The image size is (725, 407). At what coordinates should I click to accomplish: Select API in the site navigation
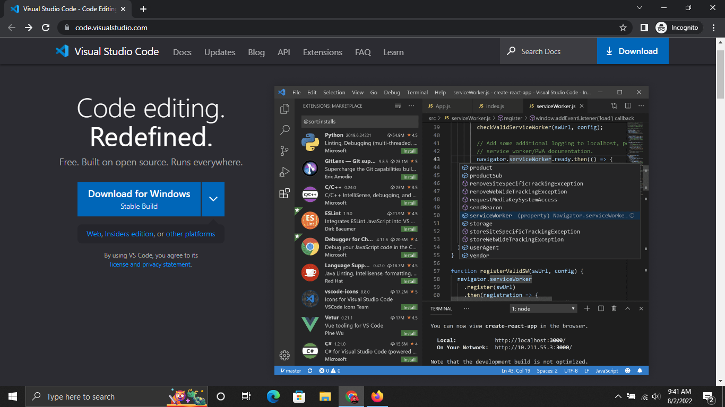tap(284, 52)
